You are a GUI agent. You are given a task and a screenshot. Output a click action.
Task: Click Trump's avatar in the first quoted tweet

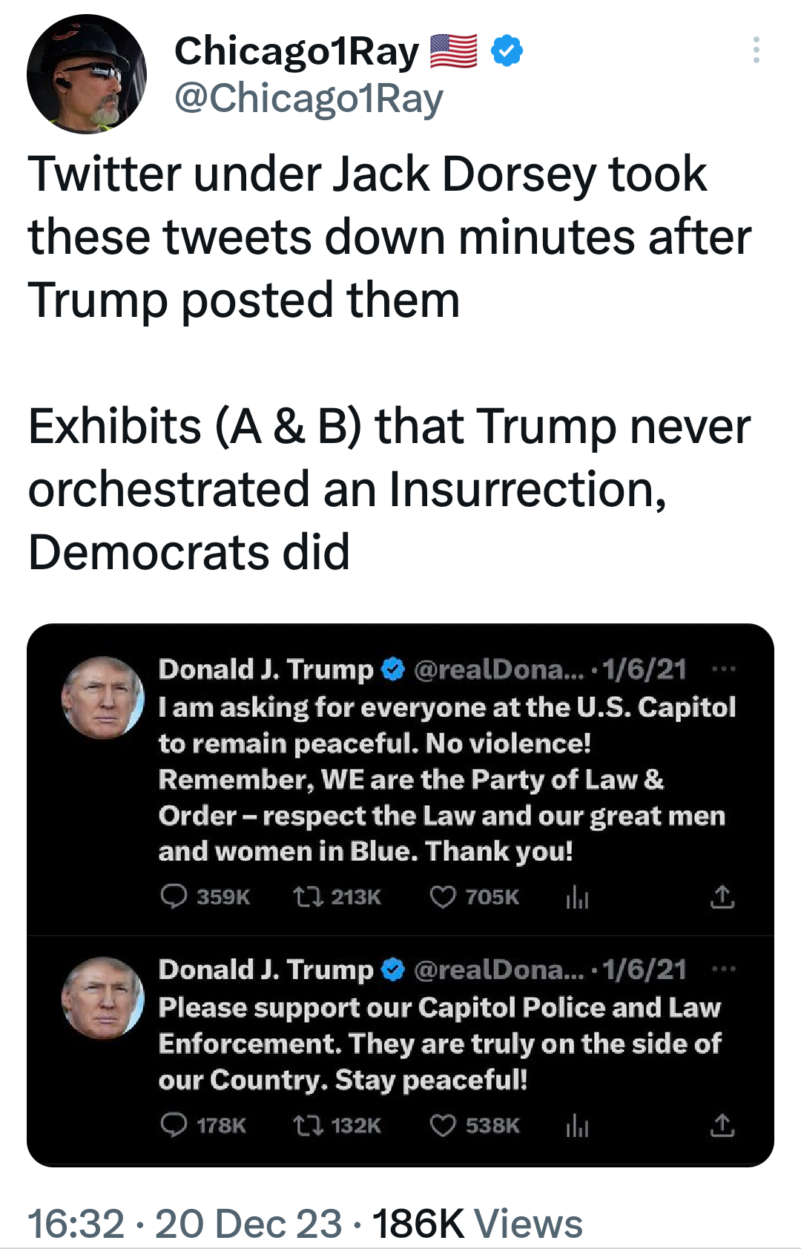tap(102, 698)
